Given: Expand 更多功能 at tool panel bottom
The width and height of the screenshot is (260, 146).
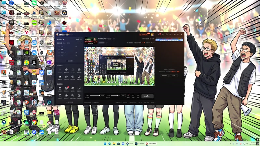Looking at the screenshot, I should [70, 102].
